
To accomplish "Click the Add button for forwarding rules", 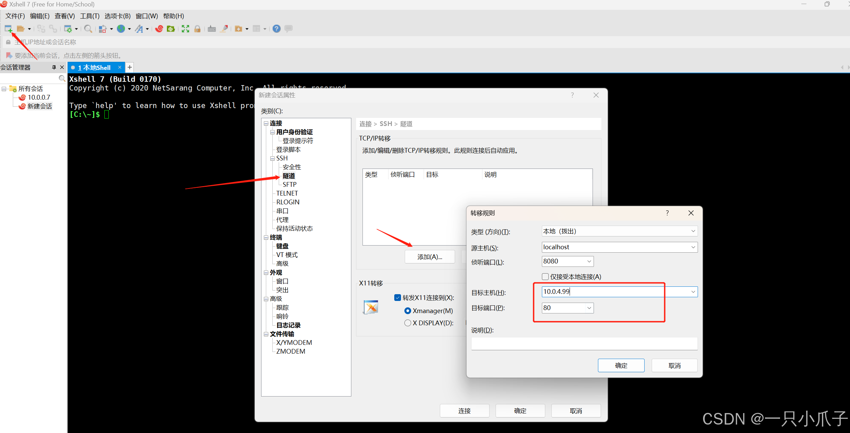I will click(429, 257).
